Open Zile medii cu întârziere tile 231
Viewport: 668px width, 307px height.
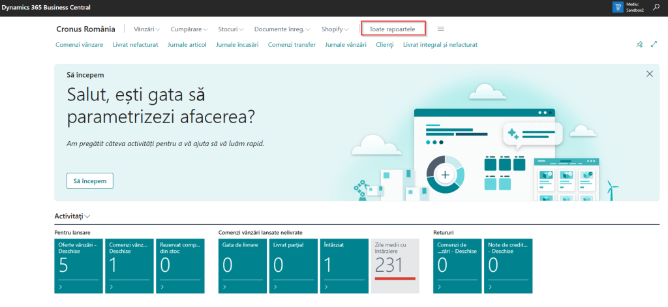point(395,266)
